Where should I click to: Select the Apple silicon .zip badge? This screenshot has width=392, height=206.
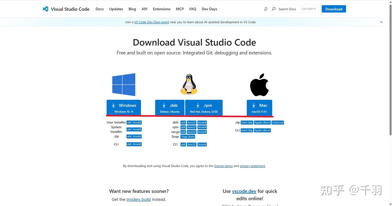coord(262,122)
